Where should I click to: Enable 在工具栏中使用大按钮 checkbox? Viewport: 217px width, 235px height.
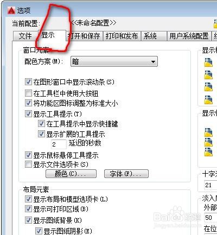click(x=28, y=93)
